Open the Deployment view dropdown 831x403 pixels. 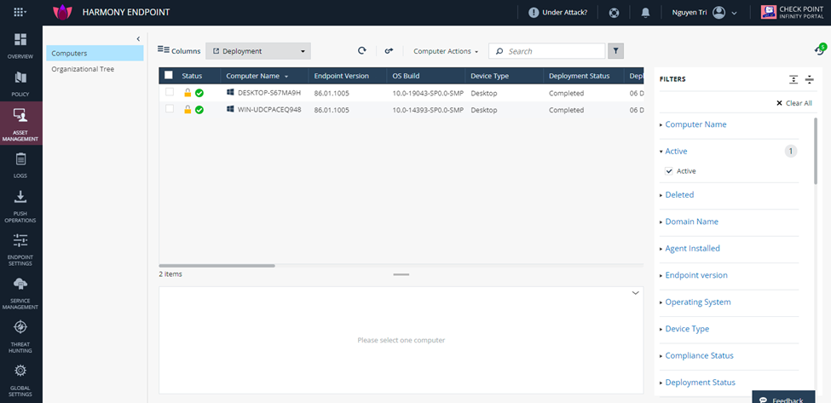[258, 51]
